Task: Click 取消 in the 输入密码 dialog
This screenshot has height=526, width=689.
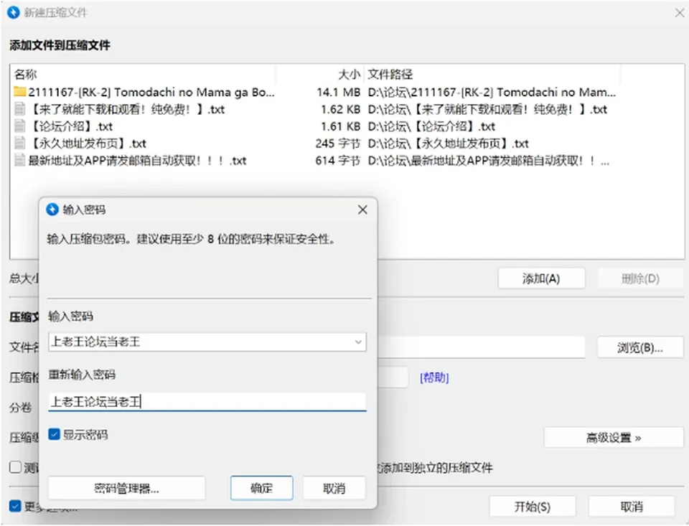Action: 334,488
